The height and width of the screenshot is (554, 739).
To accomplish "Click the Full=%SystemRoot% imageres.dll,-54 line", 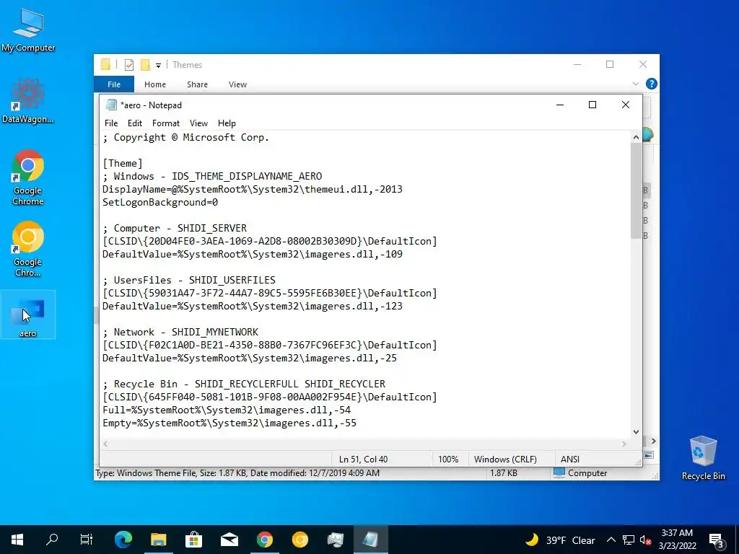I will pyautogui.click(x=227, y=410).
